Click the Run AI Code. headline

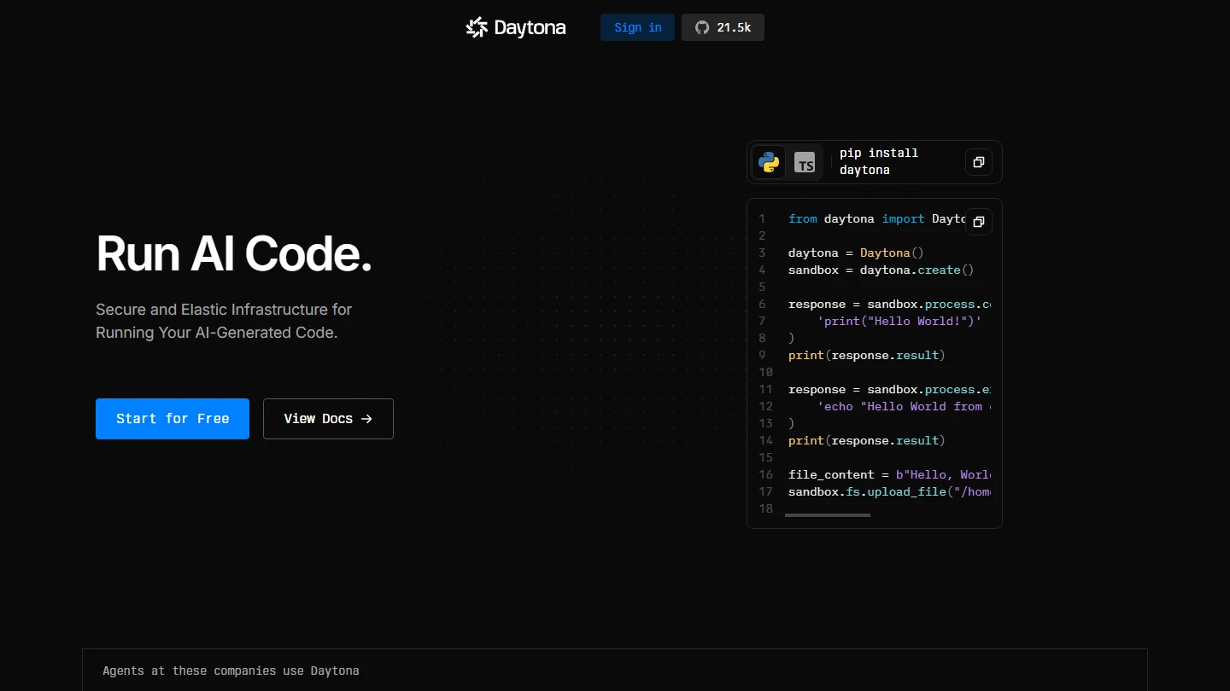coord(234,254)
